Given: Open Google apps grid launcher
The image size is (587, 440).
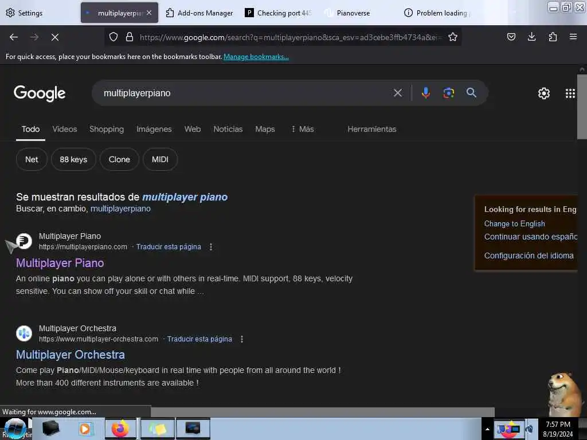Looking at the screenshot, I should tap(570, 93).
